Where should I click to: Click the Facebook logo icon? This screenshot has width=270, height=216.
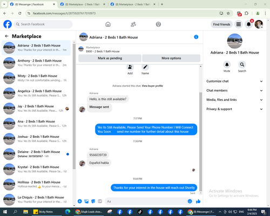pyautogui.click(x=8, y=24)
